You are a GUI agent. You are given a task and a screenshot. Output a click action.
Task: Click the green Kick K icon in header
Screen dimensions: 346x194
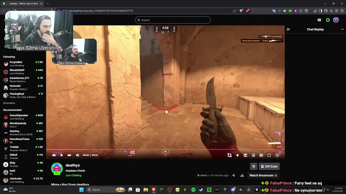click(328, 20)
